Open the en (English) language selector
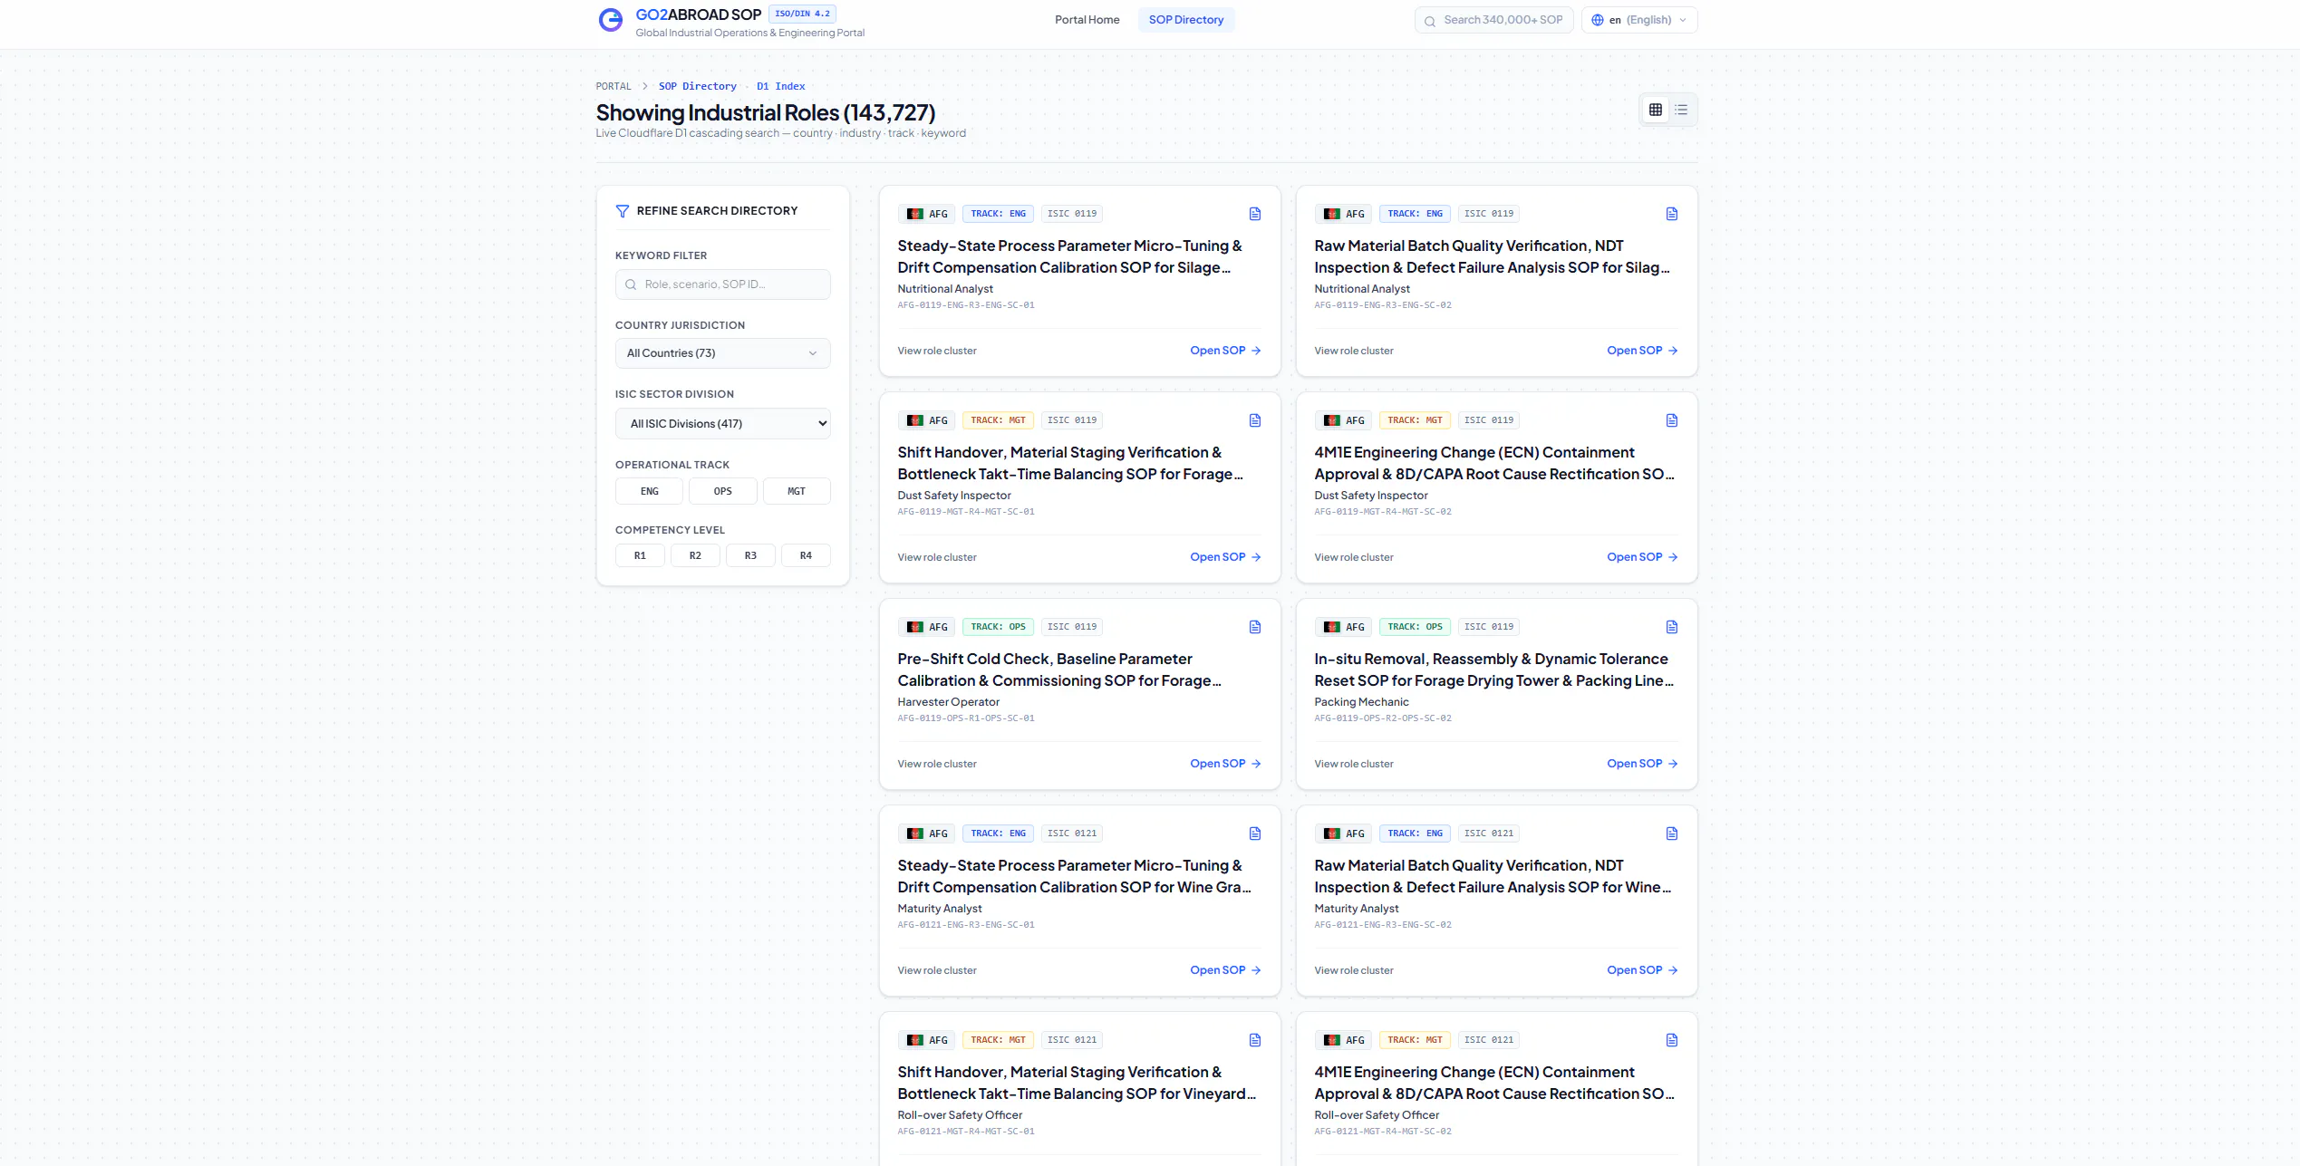 click(1639, 20)
